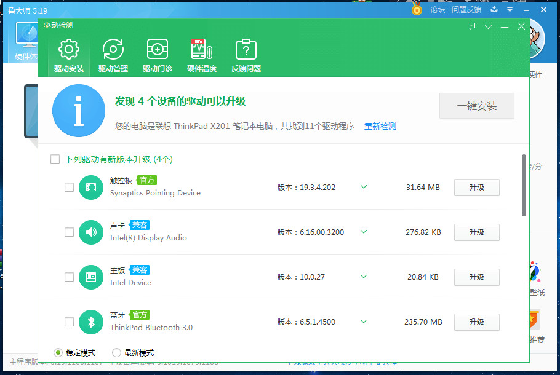560x375 pixels.
Task: Enable 最新模式 radio button
Action: (x=116, y=352)
